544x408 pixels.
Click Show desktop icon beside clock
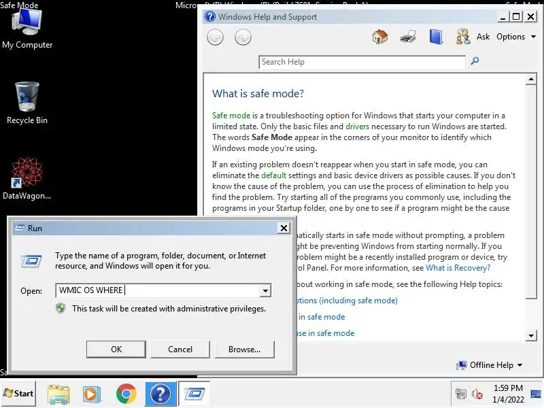point(536,394)
